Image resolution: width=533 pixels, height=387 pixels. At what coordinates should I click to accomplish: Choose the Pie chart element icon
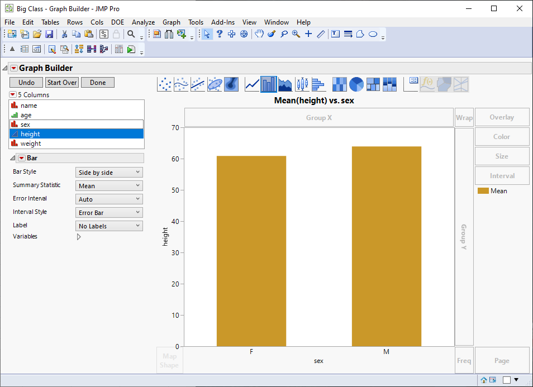[356, 84]
